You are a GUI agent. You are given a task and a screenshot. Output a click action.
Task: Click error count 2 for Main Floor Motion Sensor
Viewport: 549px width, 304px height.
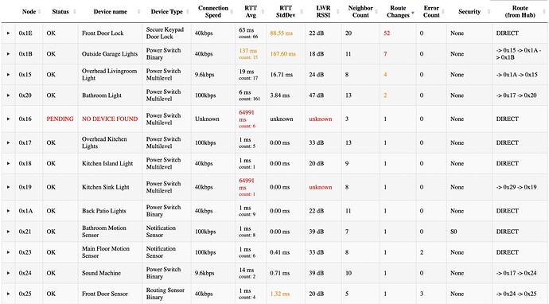click(422, 252)
